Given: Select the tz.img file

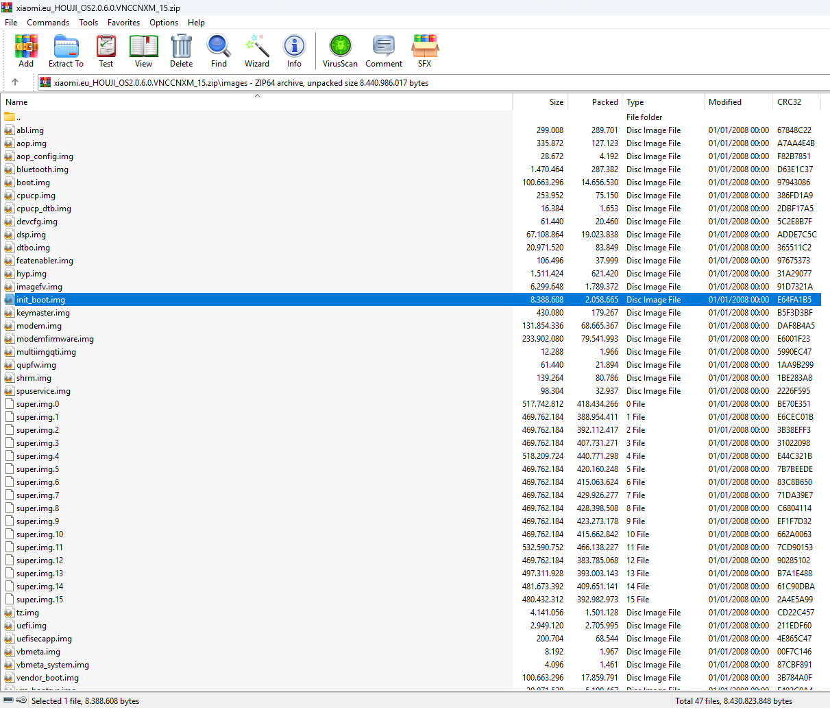Looking at the screenshot, I should pos(27,613).
